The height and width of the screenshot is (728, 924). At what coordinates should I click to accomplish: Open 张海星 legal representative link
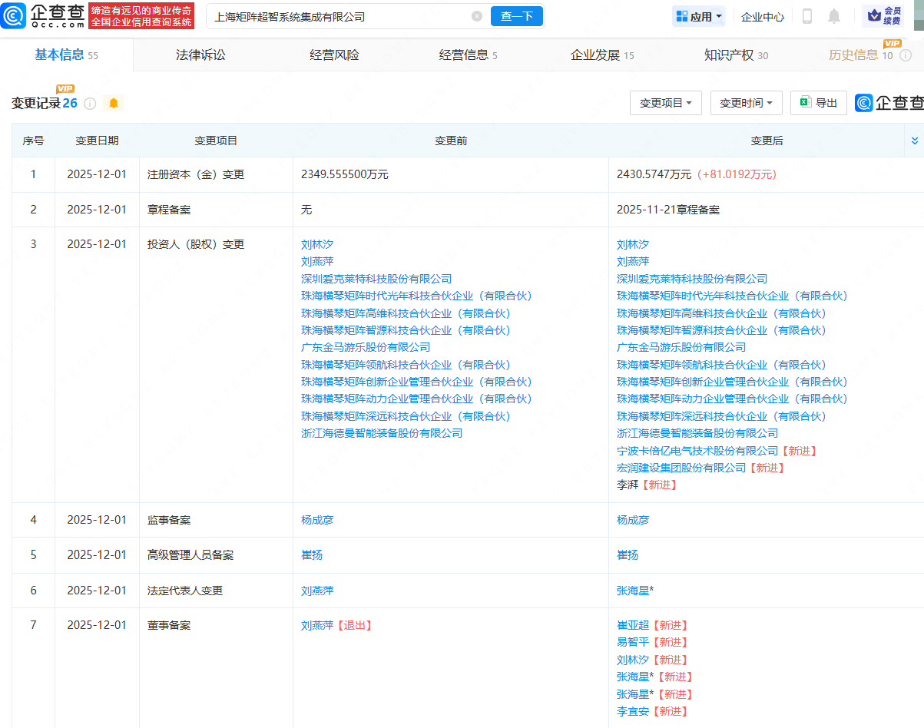pos(634,591)
